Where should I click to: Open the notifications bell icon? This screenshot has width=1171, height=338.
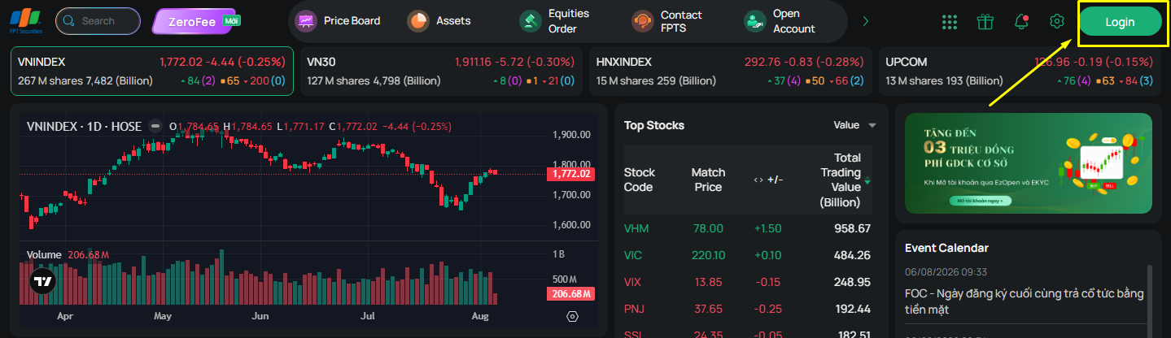click(x=1021, y=22)
